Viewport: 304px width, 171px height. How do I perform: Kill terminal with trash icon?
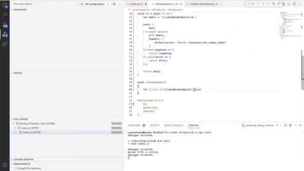tap(290, 125)
